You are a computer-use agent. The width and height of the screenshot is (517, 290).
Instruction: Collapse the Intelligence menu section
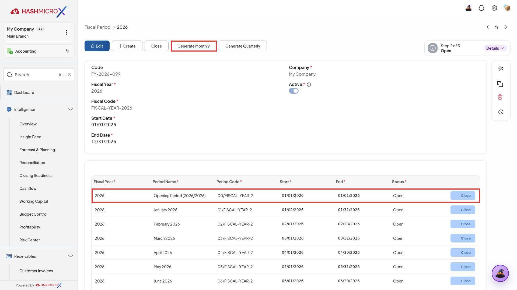click(71, 109)
